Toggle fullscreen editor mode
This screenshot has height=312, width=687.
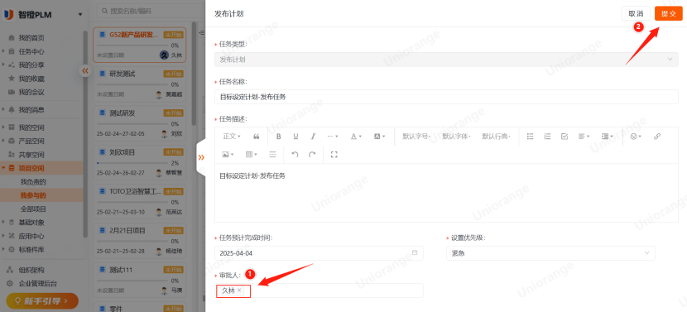334,154
